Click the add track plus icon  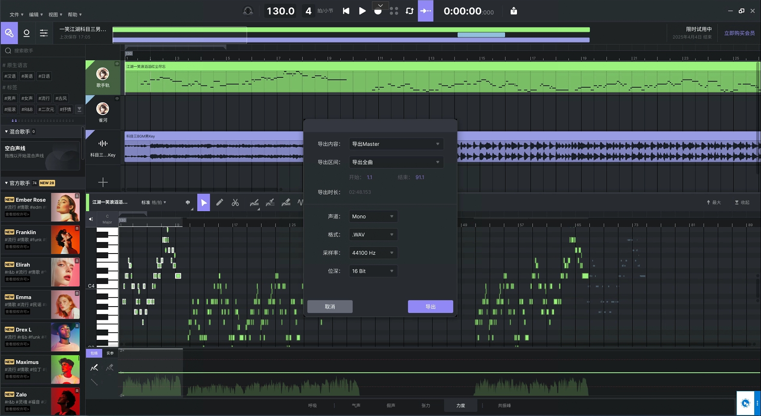point(103,183)
